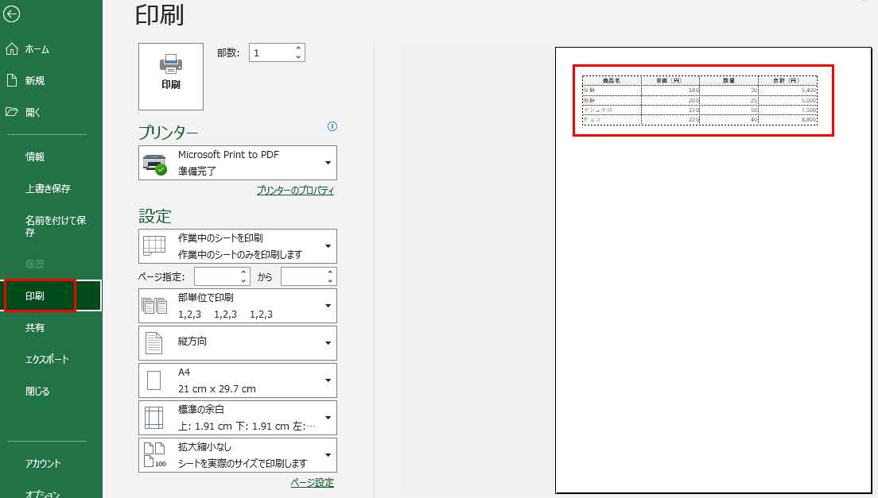878x498 pixels.
Task: Increase the number of copies
Action: click(x=298, y=48)
